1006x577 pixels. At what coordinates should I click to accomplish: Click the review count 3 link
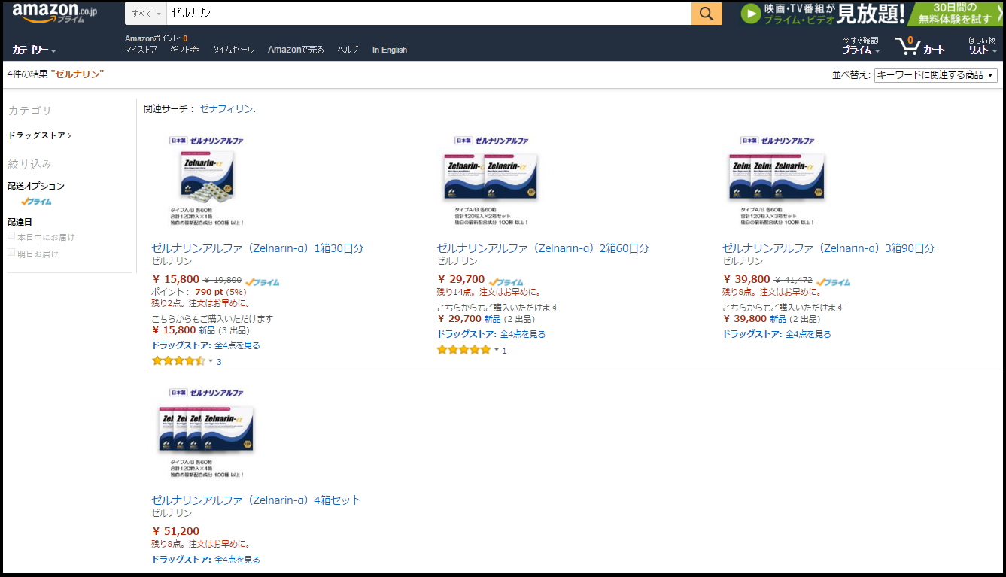click(219, 362)
